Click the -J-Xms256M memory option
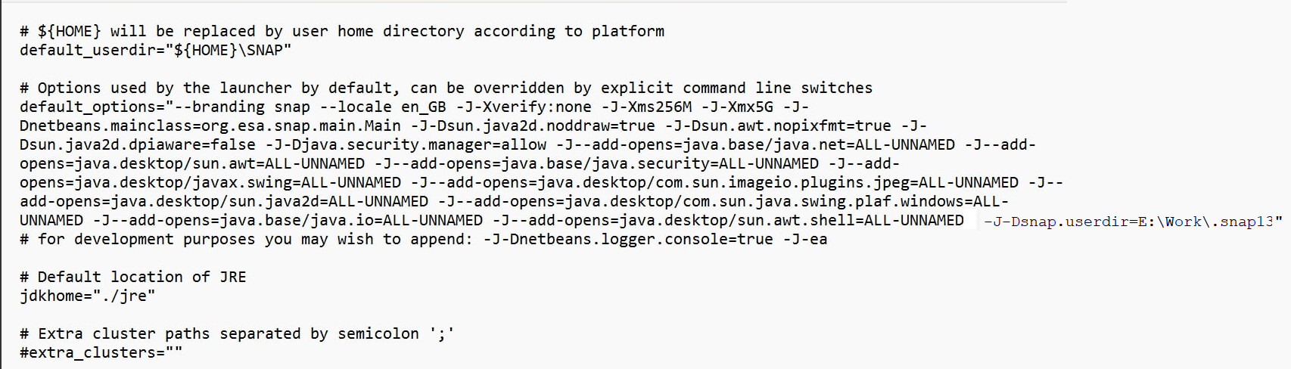This screenshot has height=369, width=1291. 646,107
